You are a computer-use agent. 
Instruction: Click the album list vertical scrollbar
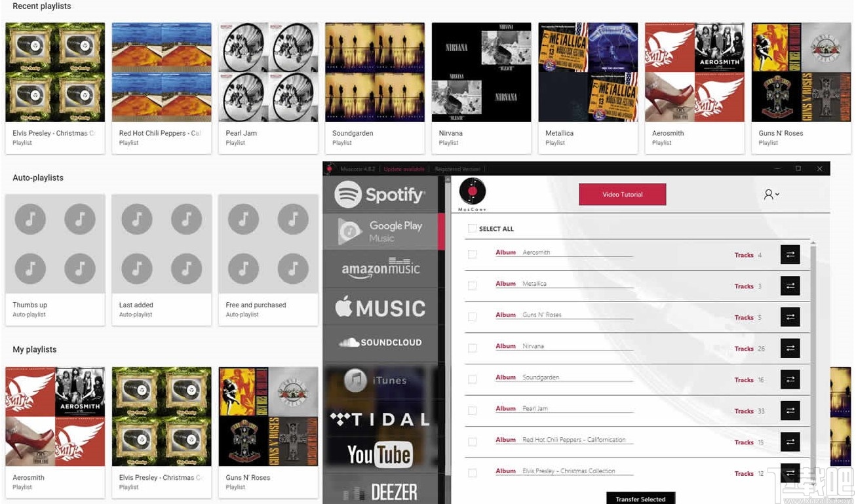pyautogui.click(x=813, y=367)
